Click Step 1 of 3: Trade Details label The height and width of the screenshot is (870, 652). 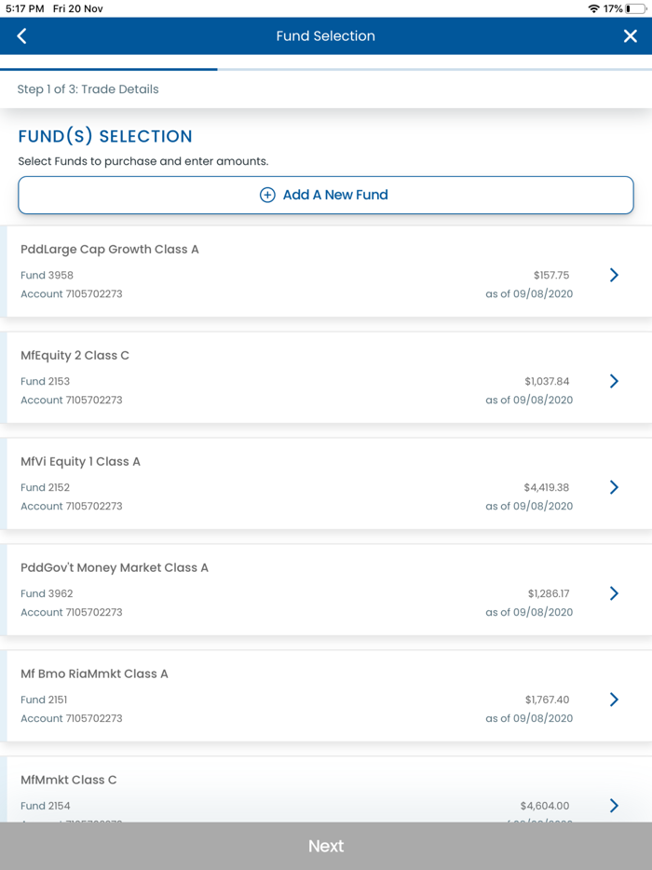pyautogui.click(x=88, y=88)
